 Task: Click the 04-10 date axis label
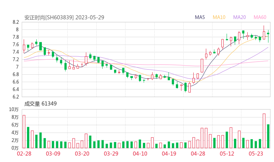click(140, 154)
